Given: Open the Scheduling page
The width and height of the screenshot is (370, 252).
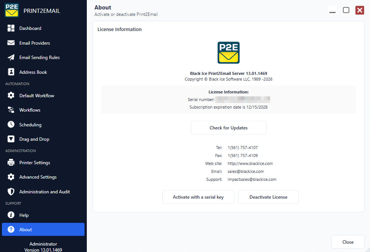Looking at the screenshot, I should (43, 124).
